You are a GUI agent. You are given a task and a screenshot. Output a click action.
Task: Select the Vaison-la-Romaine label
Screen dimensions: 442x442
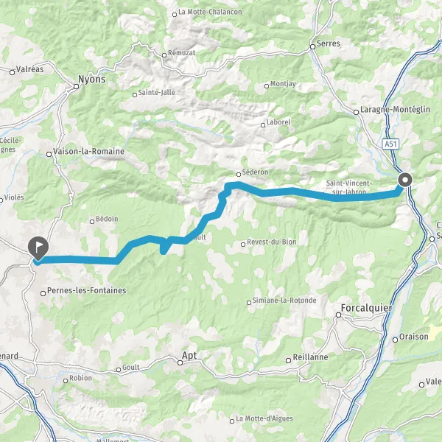89,151
